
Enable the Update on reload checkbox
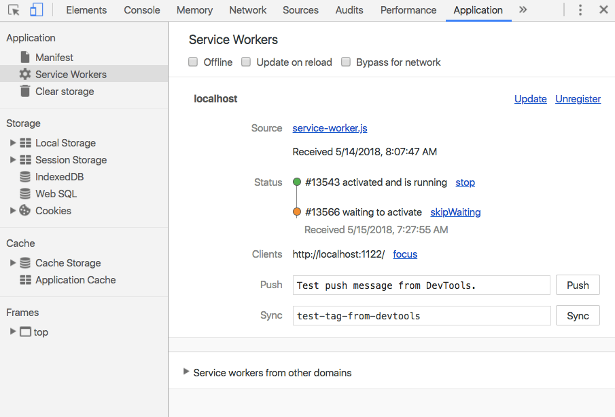tap(246, 62)
